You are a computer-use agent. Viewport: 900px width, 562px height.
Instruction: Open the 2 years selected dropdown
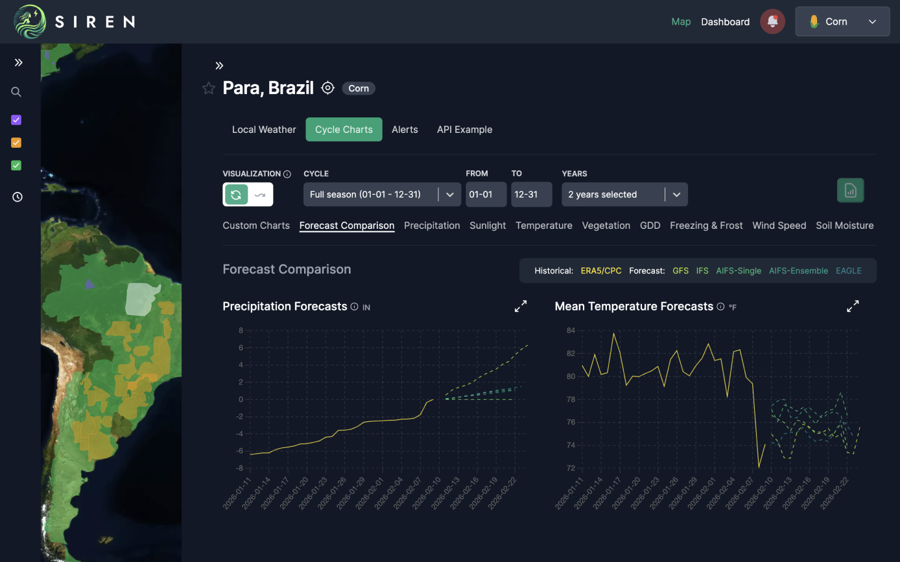[624, 194]
